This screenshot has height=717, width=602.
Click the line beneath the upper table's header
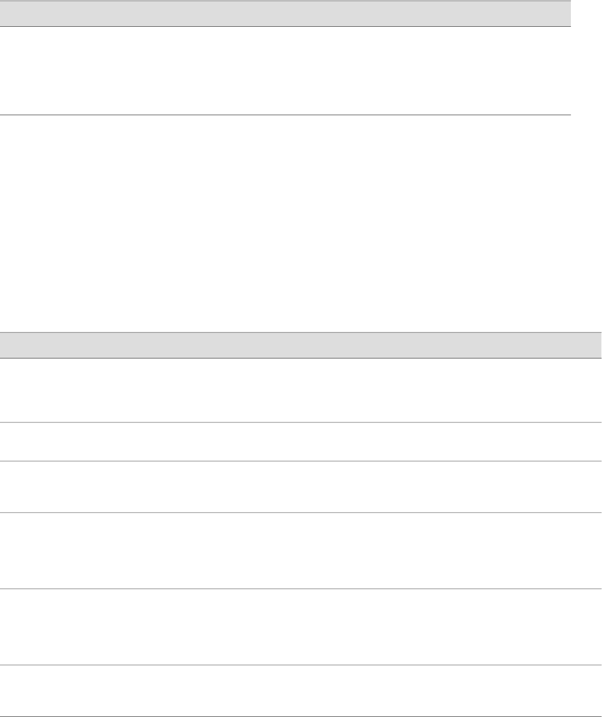[x=285, y=26]
